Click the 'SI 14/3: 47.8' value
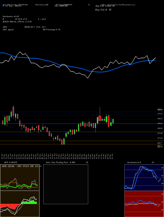The width and height of the screenshot is (164, 217). click(21, 19)
